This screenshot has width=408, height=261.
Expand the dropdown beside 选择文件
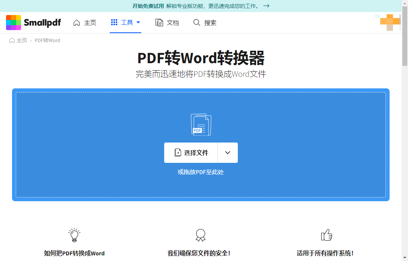(x=228, y=152)
